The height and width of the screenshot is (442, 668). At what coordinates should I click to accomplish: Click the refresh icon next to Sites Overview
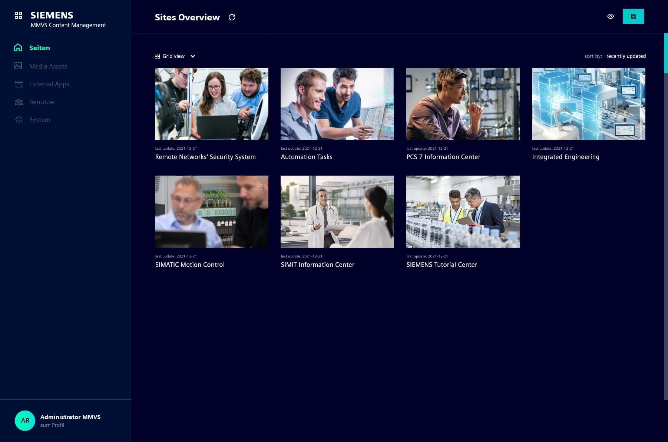[x=232, y=17]
